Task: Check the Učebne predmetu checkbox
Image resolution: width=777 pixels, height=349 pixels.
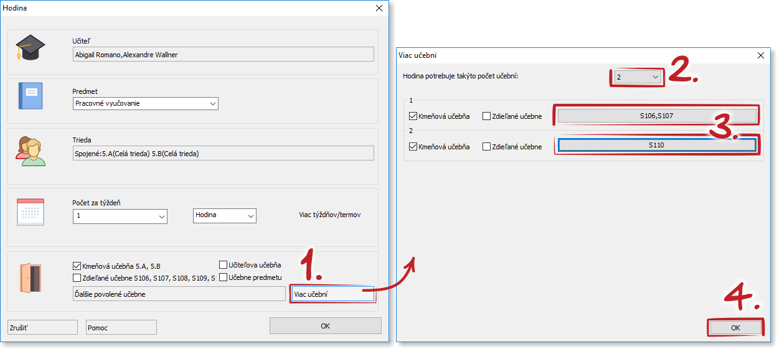Action: (x=224, y=277)
